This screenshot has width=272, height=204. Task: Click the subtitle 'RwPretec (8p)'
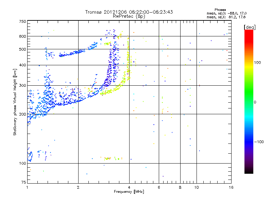pyautogui.click(x=129, y=16)
